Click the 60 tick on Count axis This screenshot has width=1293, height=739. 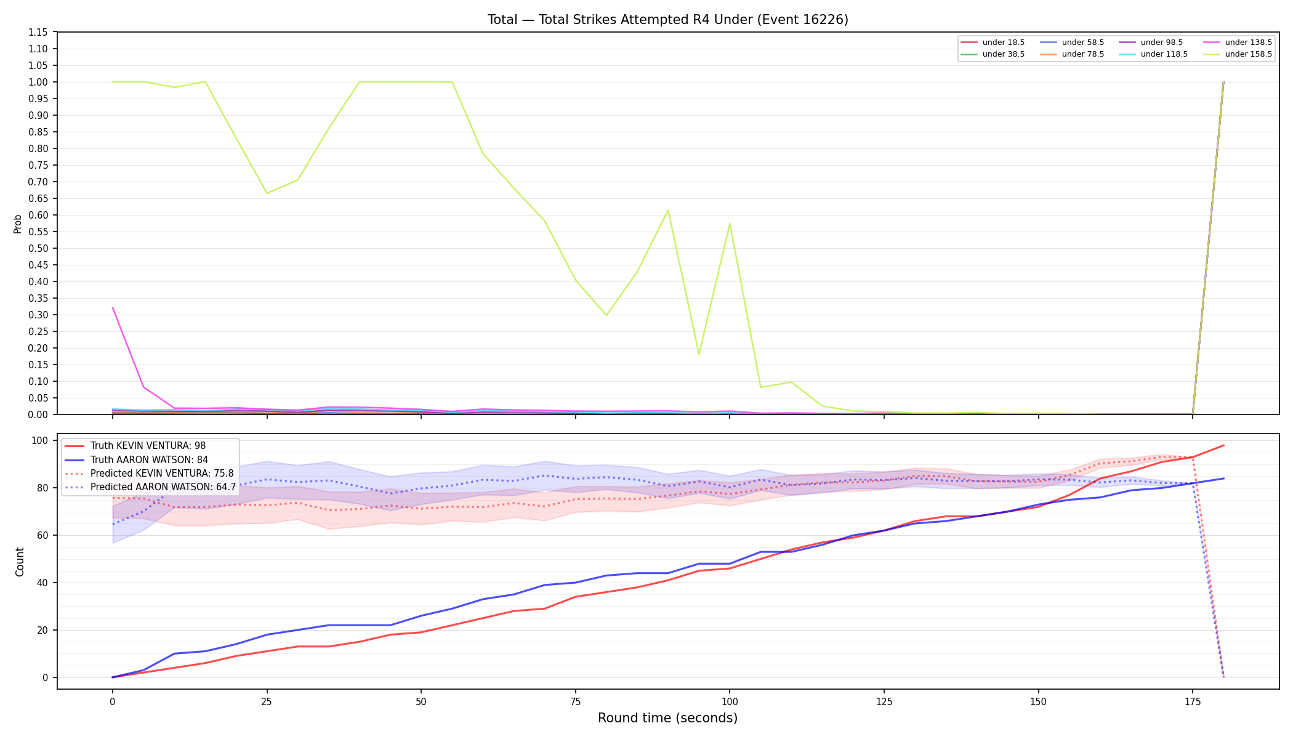(x=42, y=535)
